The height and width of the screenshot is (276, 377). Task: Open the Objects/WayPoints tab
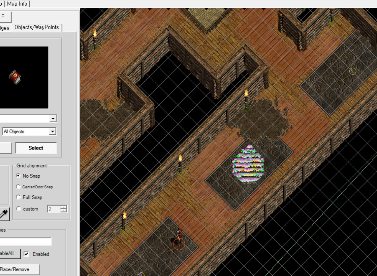[x=37, y=27]
